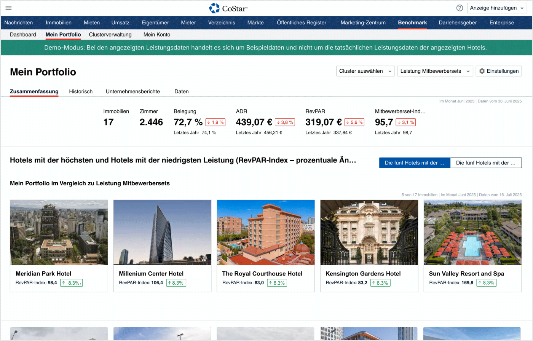Click the Einstellungen gear icon
This screenshot has width=533, height=341.
[482, 71]
